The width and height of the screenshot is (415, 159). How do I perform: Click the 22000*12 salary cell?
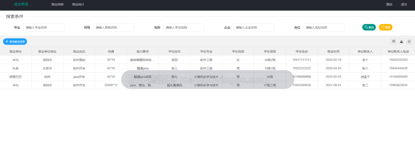pyautogui.click(x=111, y=85)
